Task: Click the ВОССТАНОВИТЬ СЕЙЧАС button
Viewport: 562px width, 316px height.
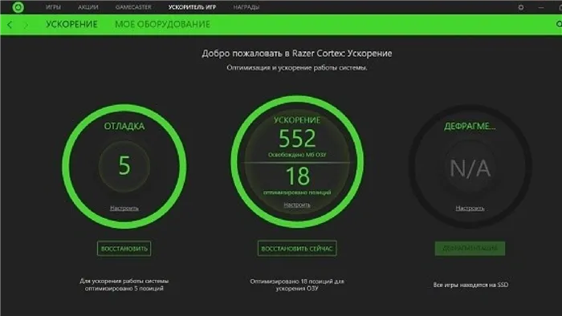Action: point(297,249)
